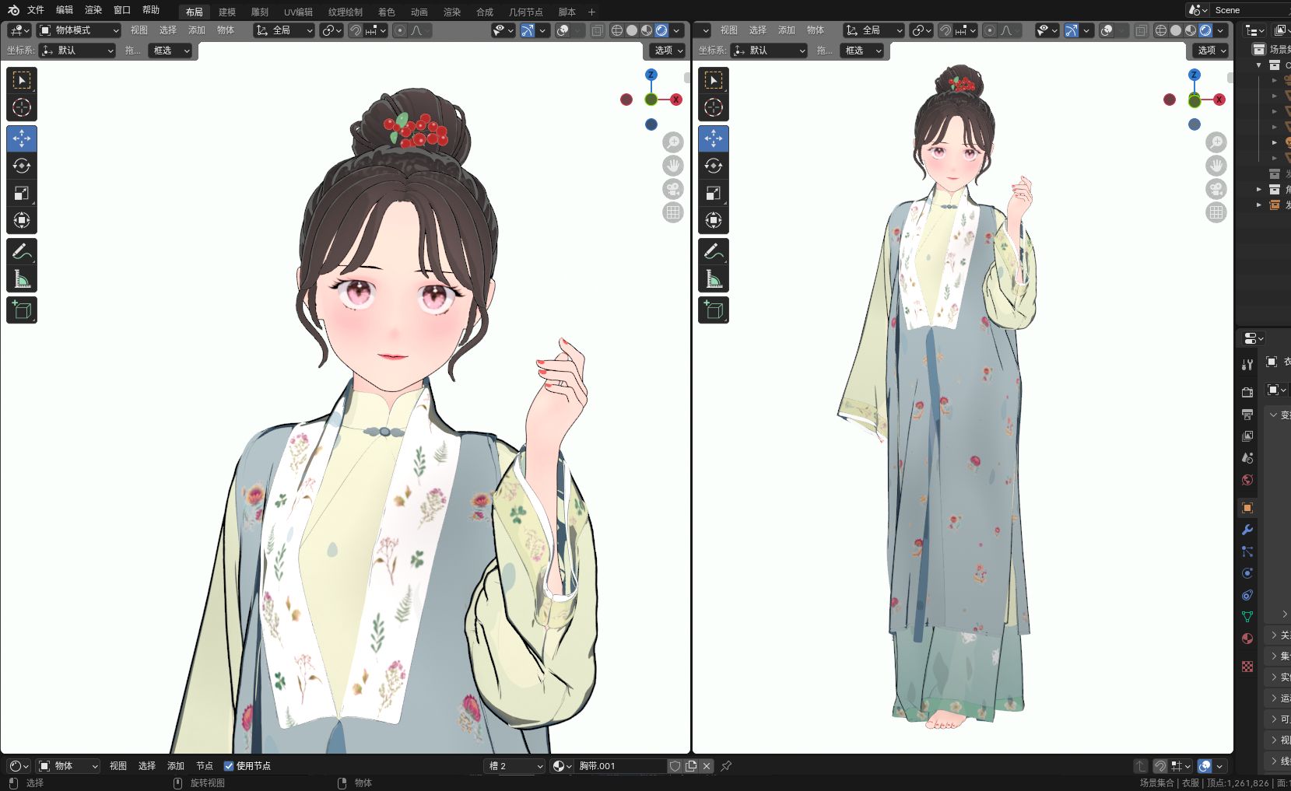Image resolution: width=1291 pixels, height=791 pixels.
Task: Switch left viewport to solid shading
Action: tap(632, 30)
